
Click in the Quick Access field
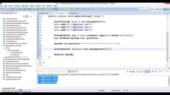143,9
